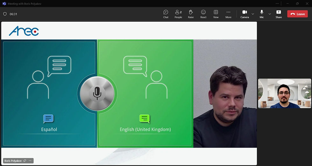The width and height of the screenshot is (312, 166).
Task: Open the Chat panel
Action: coord(166,14)
